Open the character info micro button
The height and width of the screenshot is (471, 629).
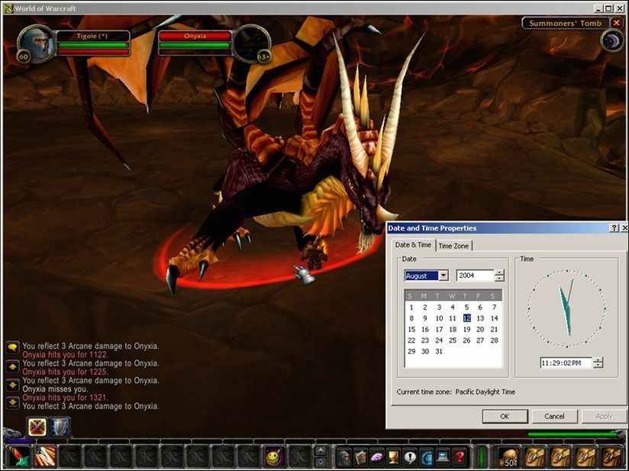pyautogui.click(x=344, y=457)
